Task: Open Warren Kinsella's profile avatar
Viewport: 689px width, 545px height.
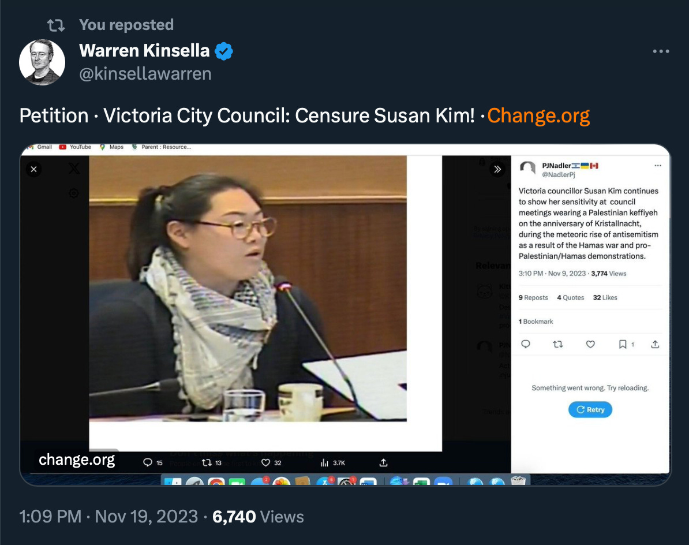Action: (42, 62)
